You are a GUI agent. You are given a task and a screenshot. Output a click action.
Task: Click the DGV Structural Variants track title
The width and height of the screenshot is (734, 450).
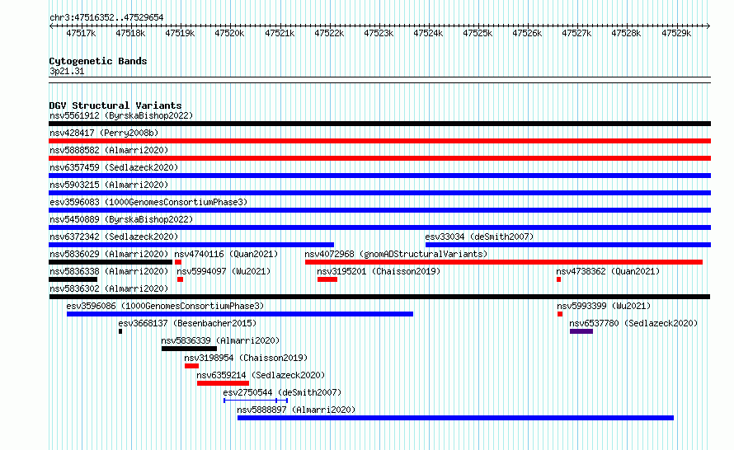point(115,105)
